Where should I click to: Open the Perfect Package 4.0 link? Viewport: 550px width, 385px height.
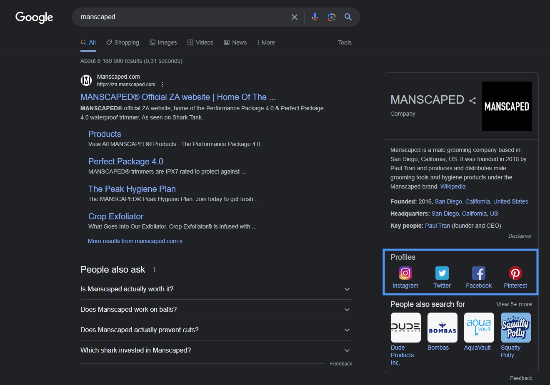(x=125, y=161)
